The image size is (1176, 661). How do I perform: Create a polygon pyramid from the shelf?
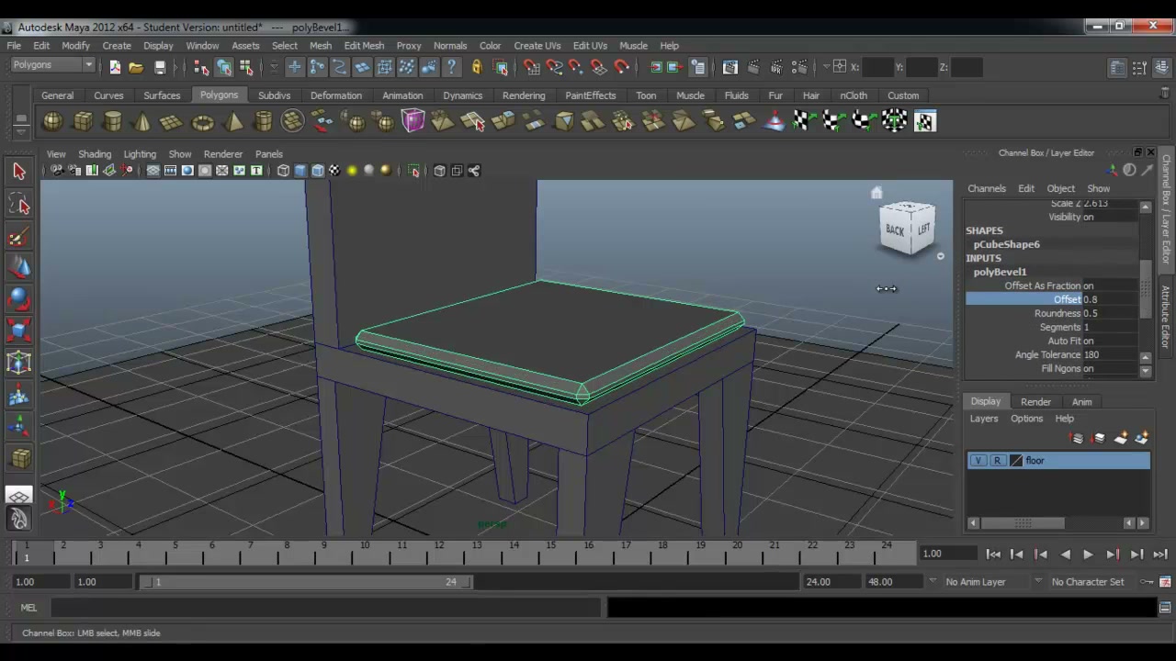[232, 121]
